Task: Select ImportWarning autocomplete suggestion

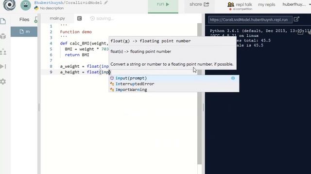Action: (174, 89)
